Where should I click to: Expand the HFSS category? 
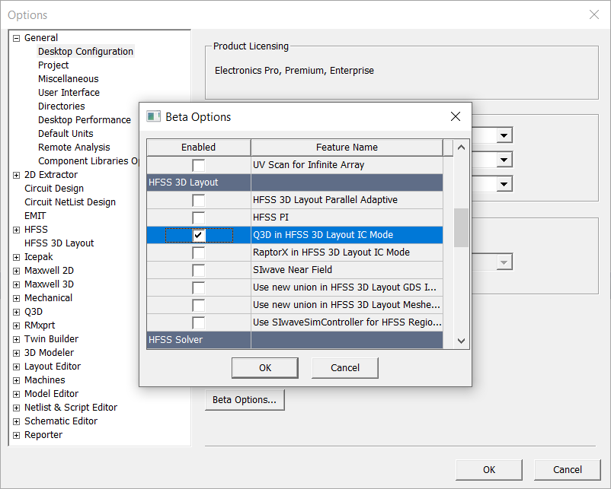(16, 229)
